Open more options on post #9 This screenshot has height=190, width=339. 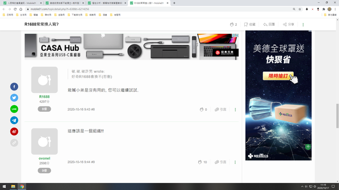[x=235, y=162]
